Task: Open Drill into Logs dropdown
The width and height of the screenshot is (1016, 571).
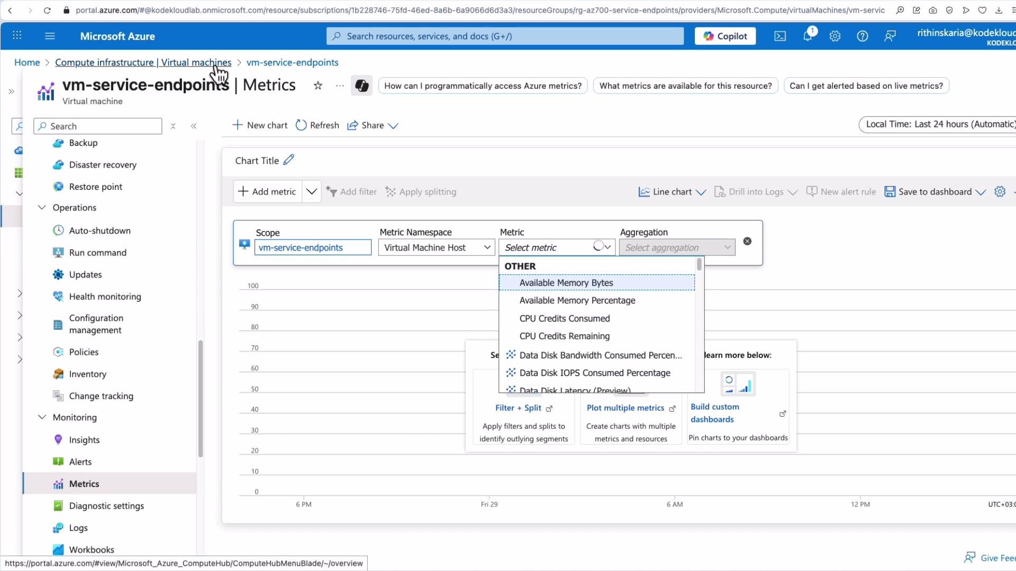Action: pos(756,191)
